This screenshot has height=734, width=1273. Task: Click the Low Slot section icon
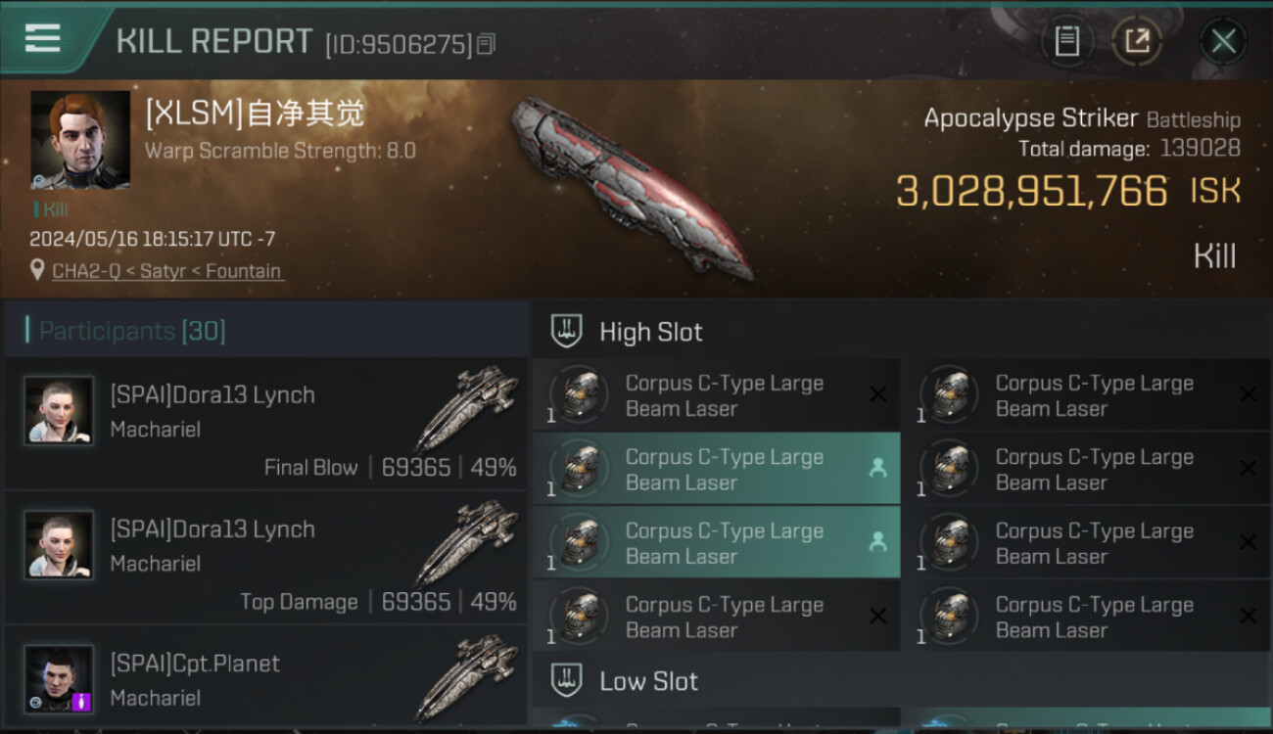566,680
